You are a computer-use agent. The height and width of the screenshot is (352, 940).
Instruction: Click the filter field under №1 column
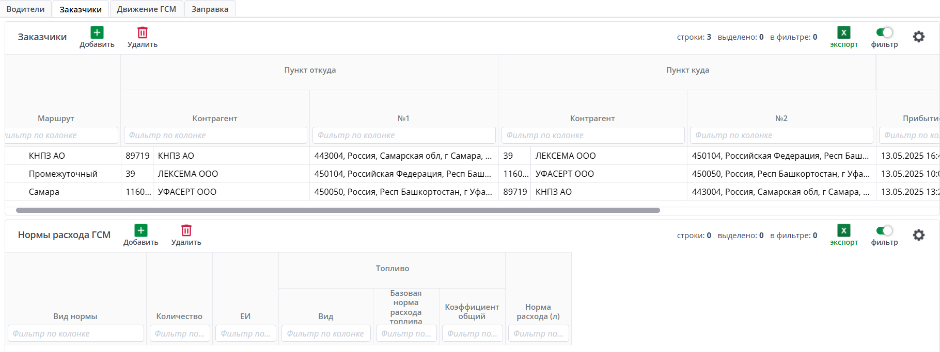pyautogui.click(x=403, y=135)
